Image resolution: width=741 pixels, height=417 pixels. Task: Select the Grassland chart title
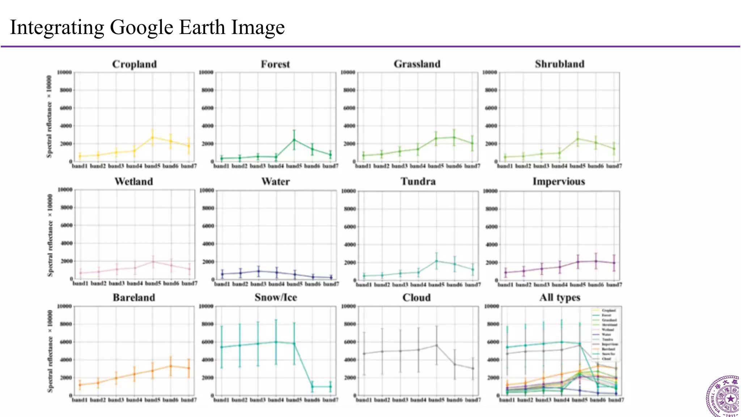tap(417, 64)
